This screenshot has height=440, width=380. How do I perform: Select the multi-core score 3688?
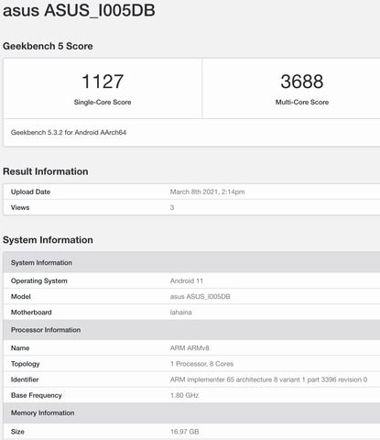click(302, 82)
